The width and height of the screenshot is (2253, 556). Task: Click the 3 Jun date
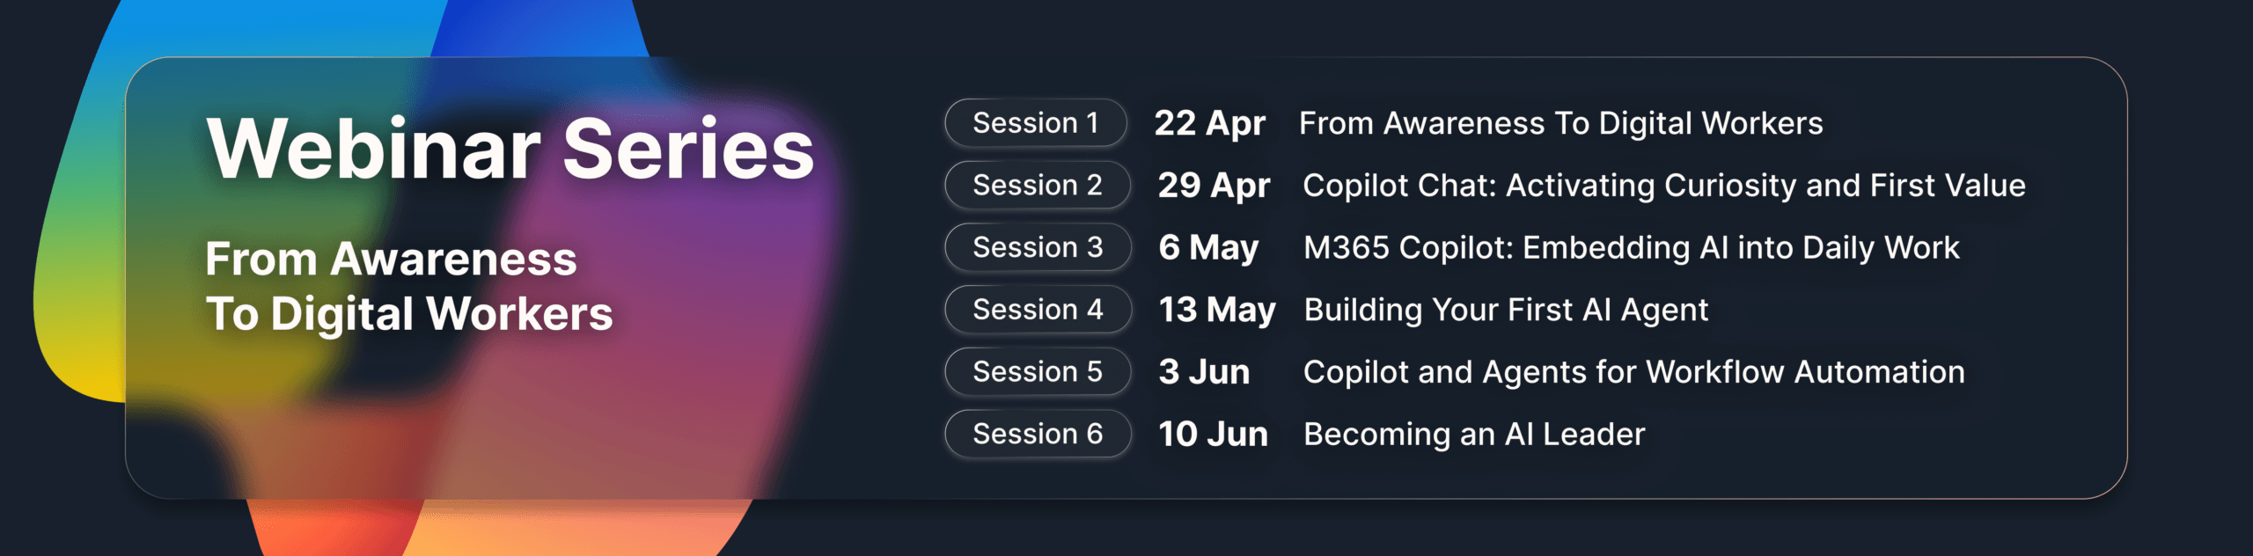(1204, 372)
